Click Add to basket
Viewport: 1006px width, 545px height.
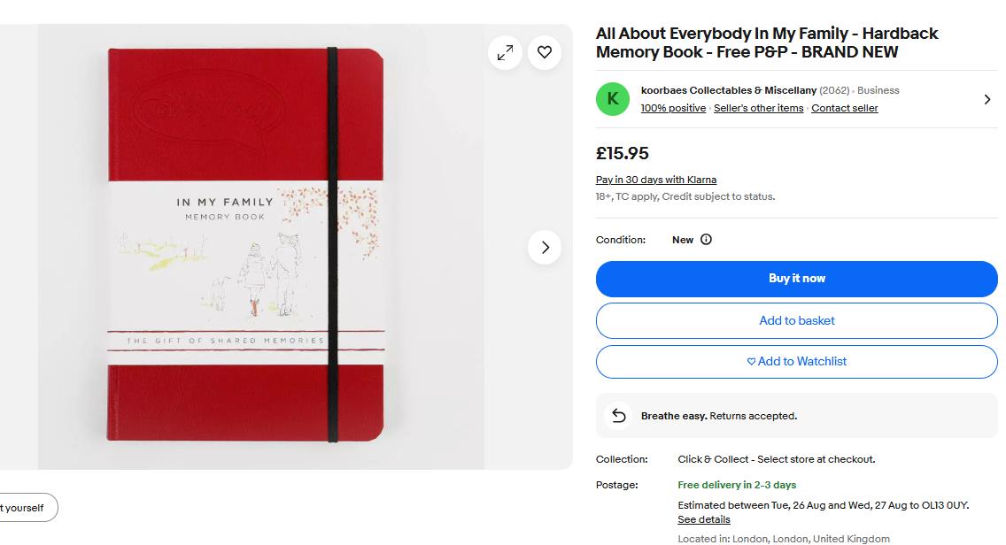point(796,320)
